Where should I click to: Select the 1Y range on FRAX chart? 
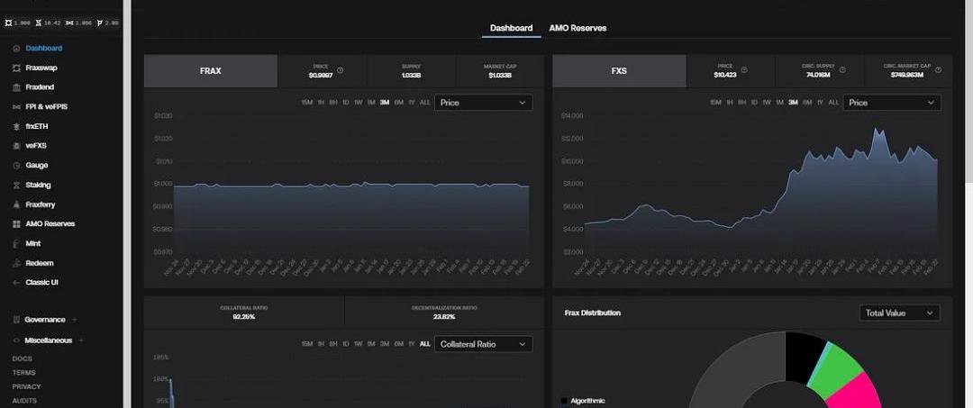point(412,103)
